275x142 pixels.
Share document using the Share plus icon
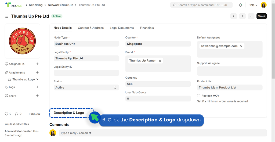37,95
